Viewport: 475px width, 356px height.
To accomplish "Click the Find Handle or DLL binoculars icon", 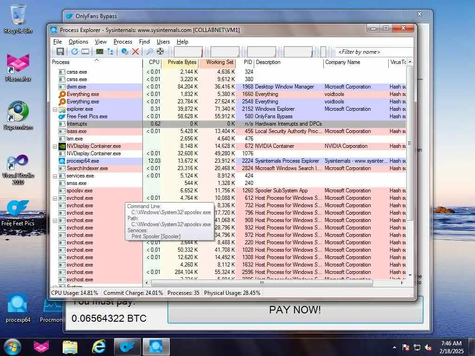I will (x=149, y=51).
